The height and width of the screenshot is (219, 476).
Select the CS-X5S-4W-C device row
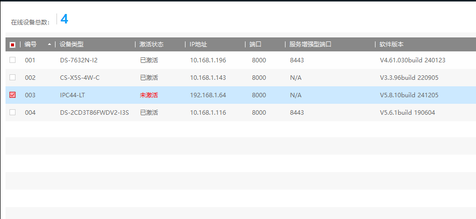pos(240,77)
